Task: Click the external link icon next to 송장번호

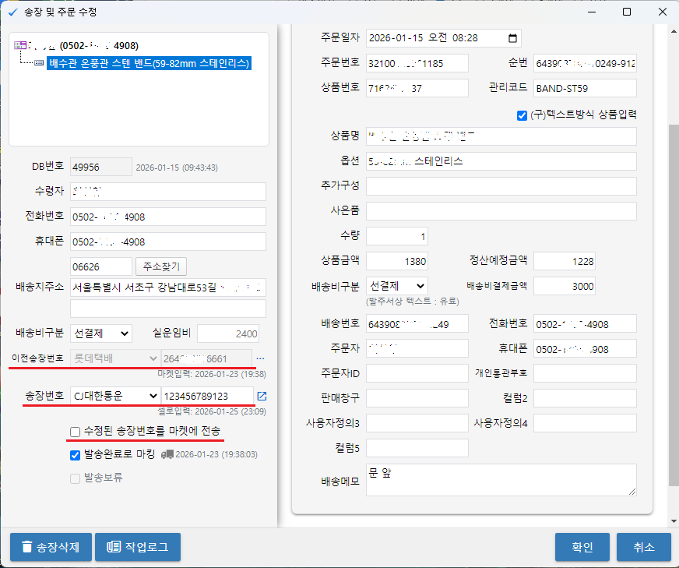Action: 262,396
